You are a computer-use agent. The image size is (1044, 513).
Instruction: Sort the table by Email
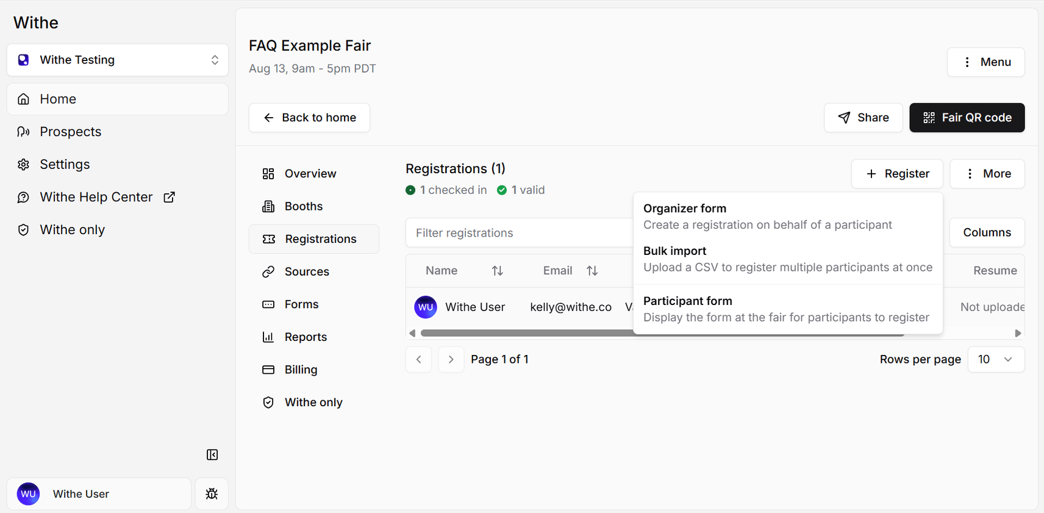[571, 271]
